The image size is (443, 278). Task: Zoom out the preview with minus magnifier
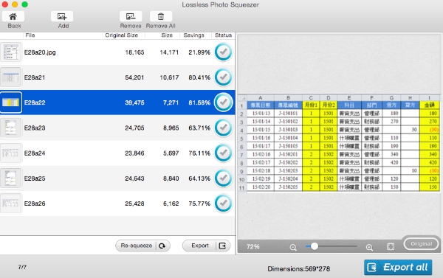pyautogui.click(x=293, y=248)
